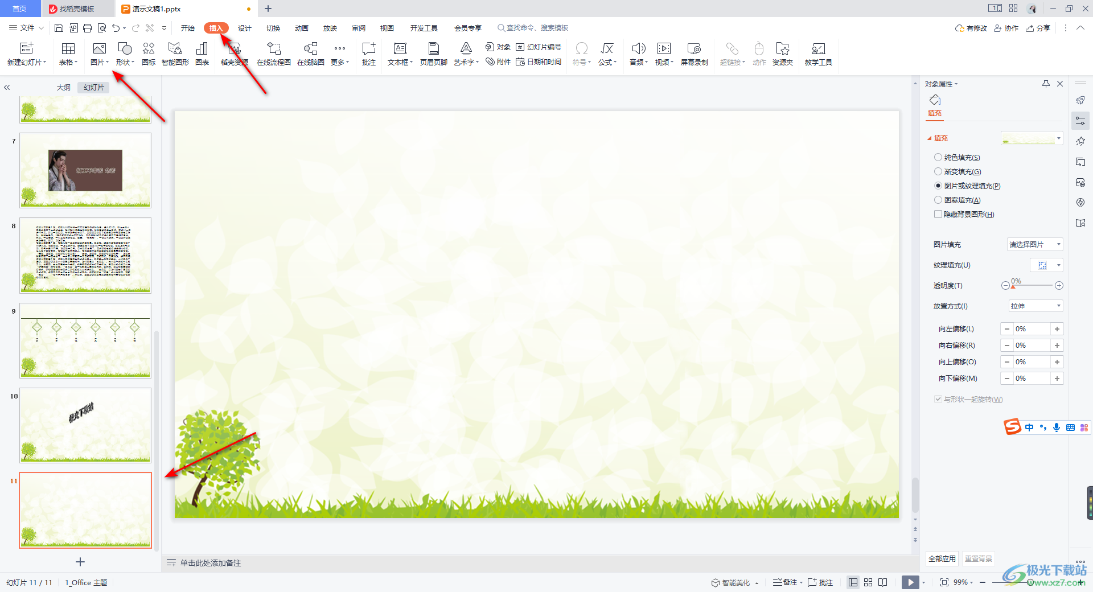The width and height of the screenshot is (1093, 592).
Task: Open the Placement Mode (拉伸) dropdown
Action: click(1035, 306)
